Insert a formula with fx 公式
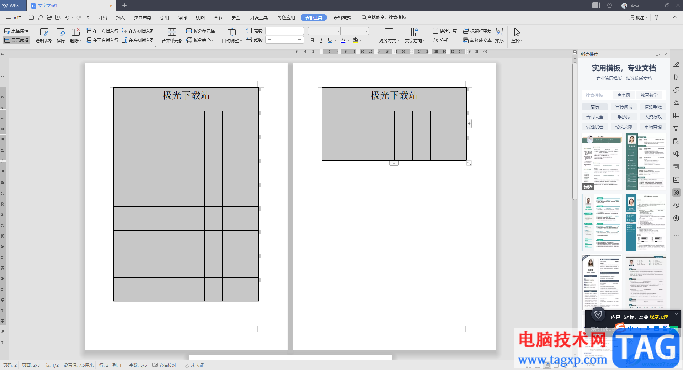 click(440, 40)
